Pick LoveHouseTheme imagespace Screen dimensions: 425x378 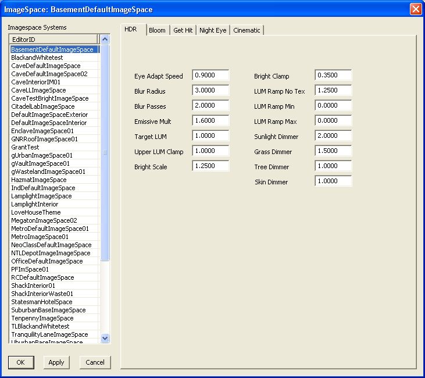pyautogui.click(x=54, y=212)
